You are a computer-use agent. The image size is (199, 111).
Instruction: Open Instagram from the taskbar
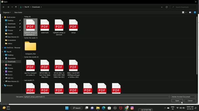coord(132,108)
